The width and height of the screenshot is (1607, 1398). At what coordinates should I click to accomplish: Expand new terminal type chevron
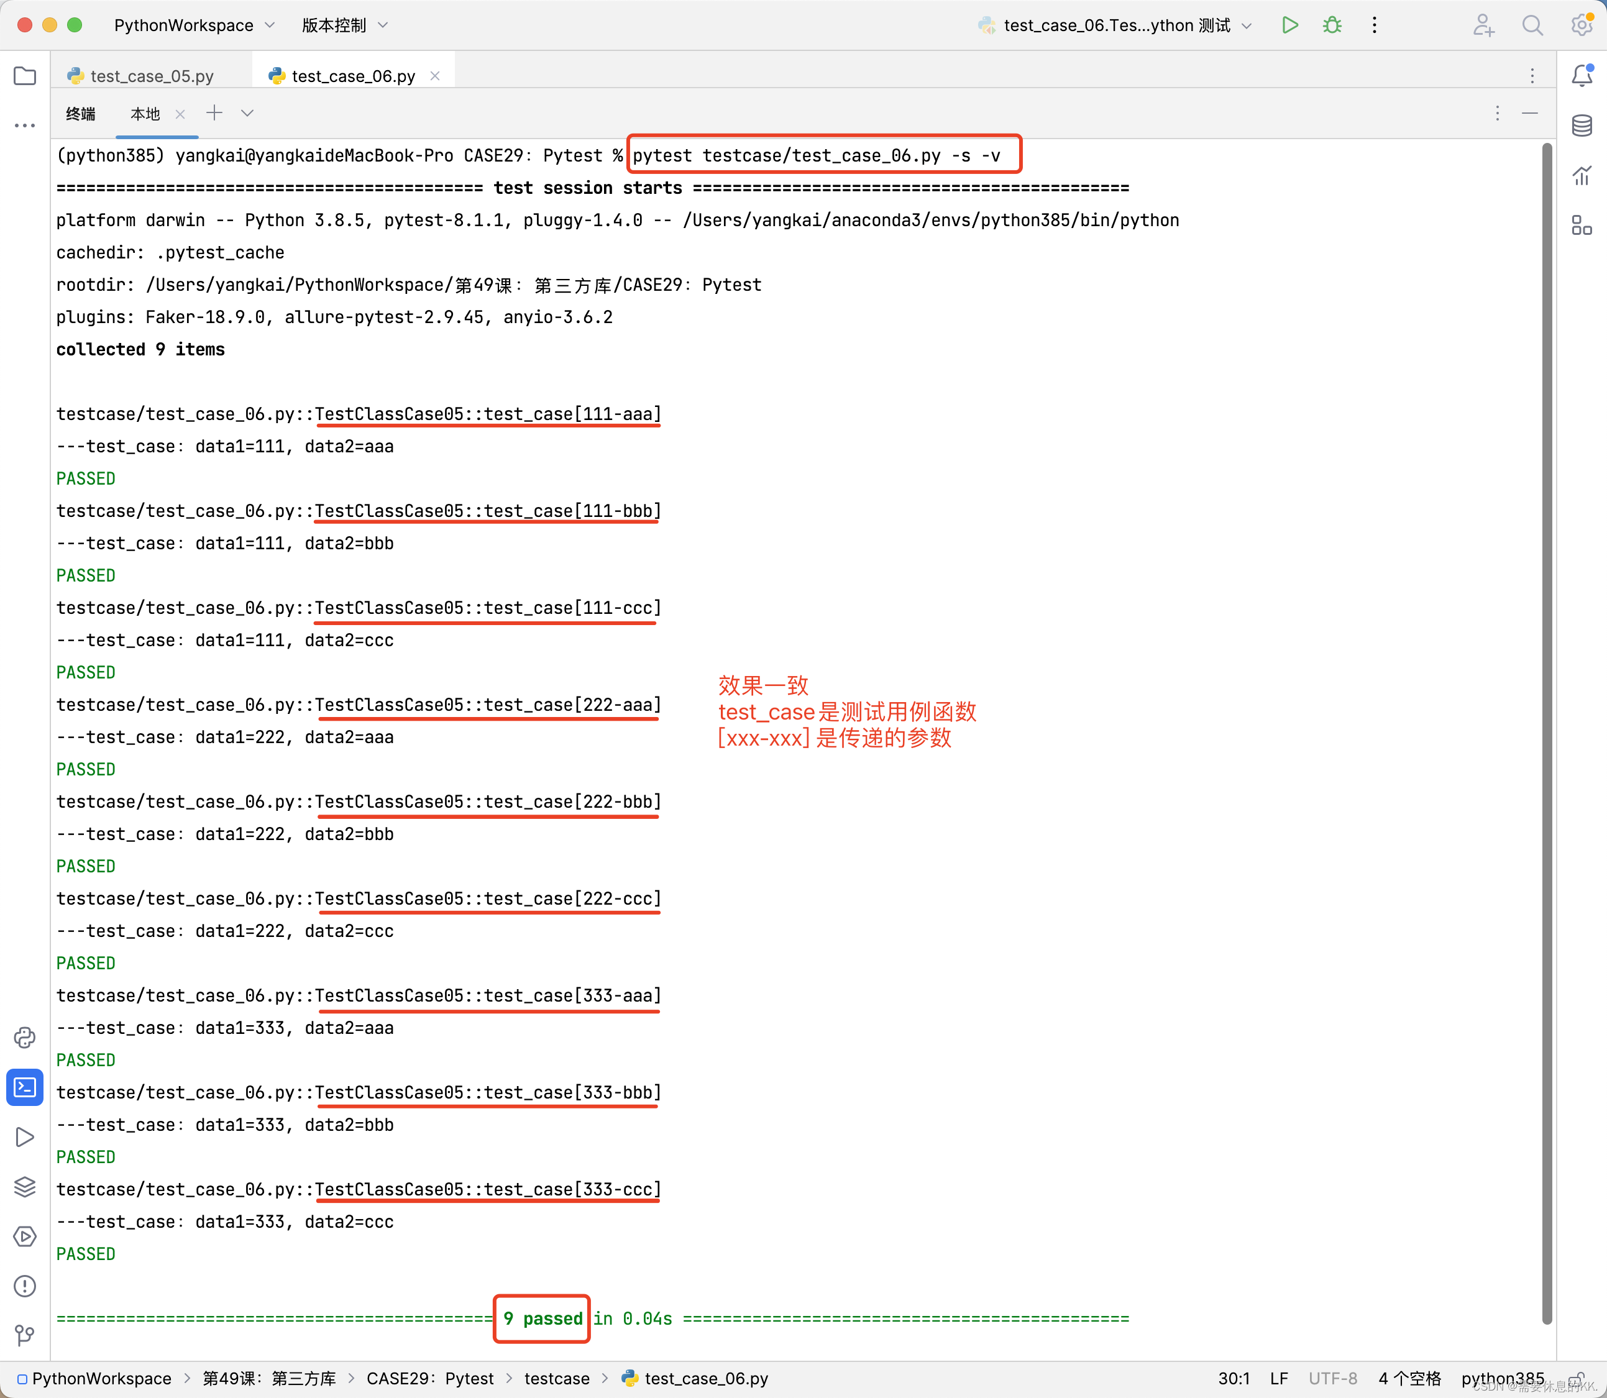[247, 113]
